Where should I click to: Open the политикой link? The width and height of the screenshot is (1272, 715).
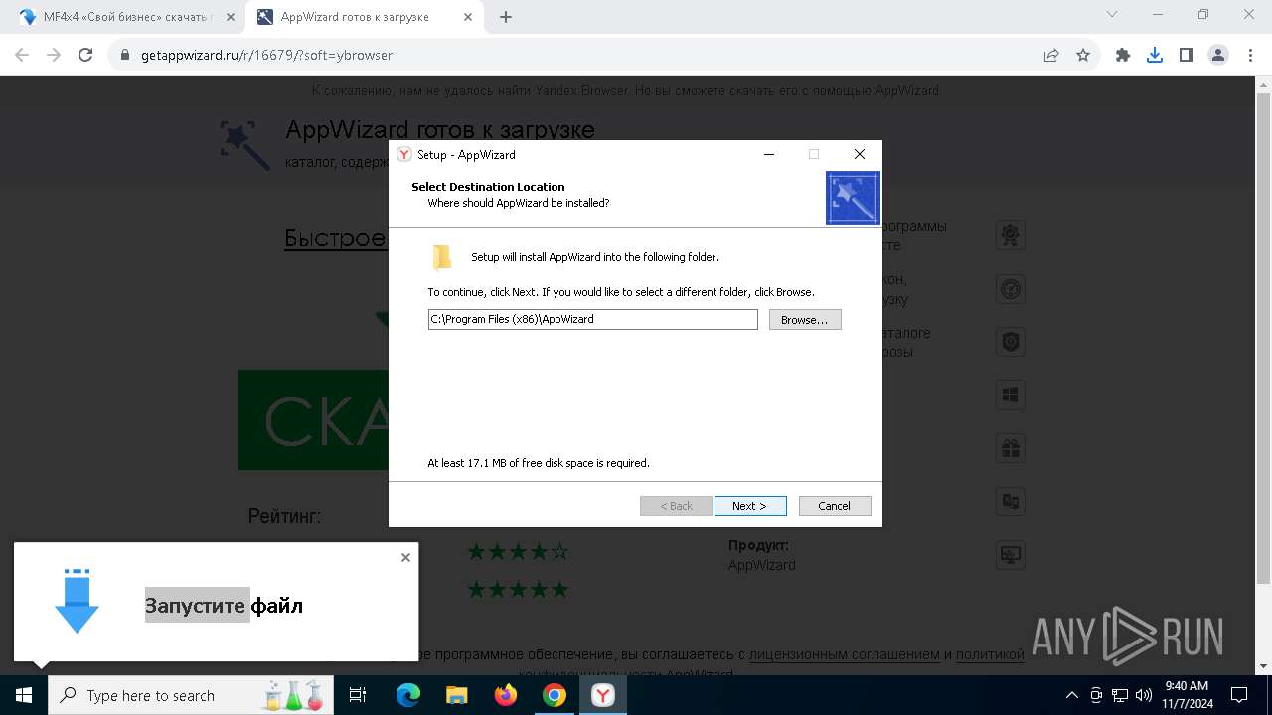point(990,654)
